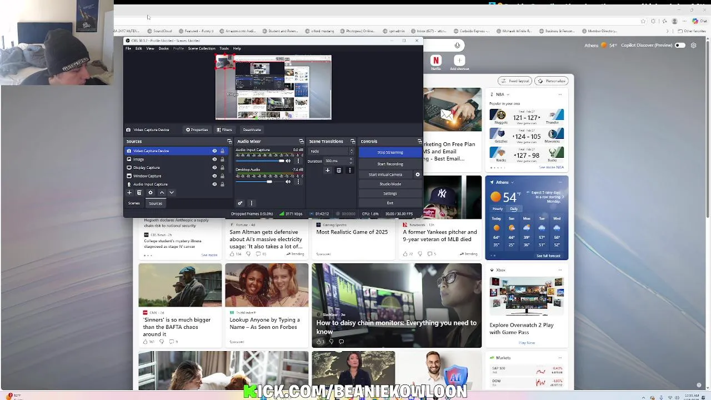Viewport: 711px width, 400px height.
Task: Open the Scene Collection menu in OBS
Action: 201,48
